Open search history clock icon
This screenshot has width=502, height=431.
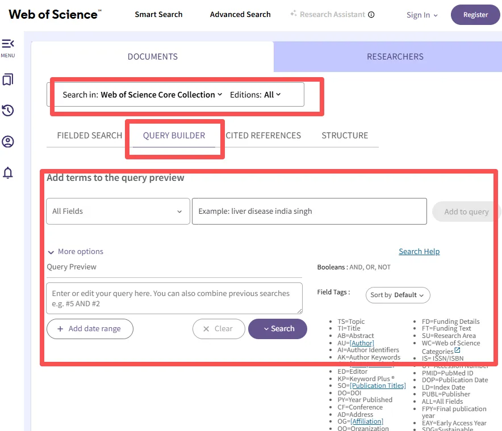click(8, 111)
